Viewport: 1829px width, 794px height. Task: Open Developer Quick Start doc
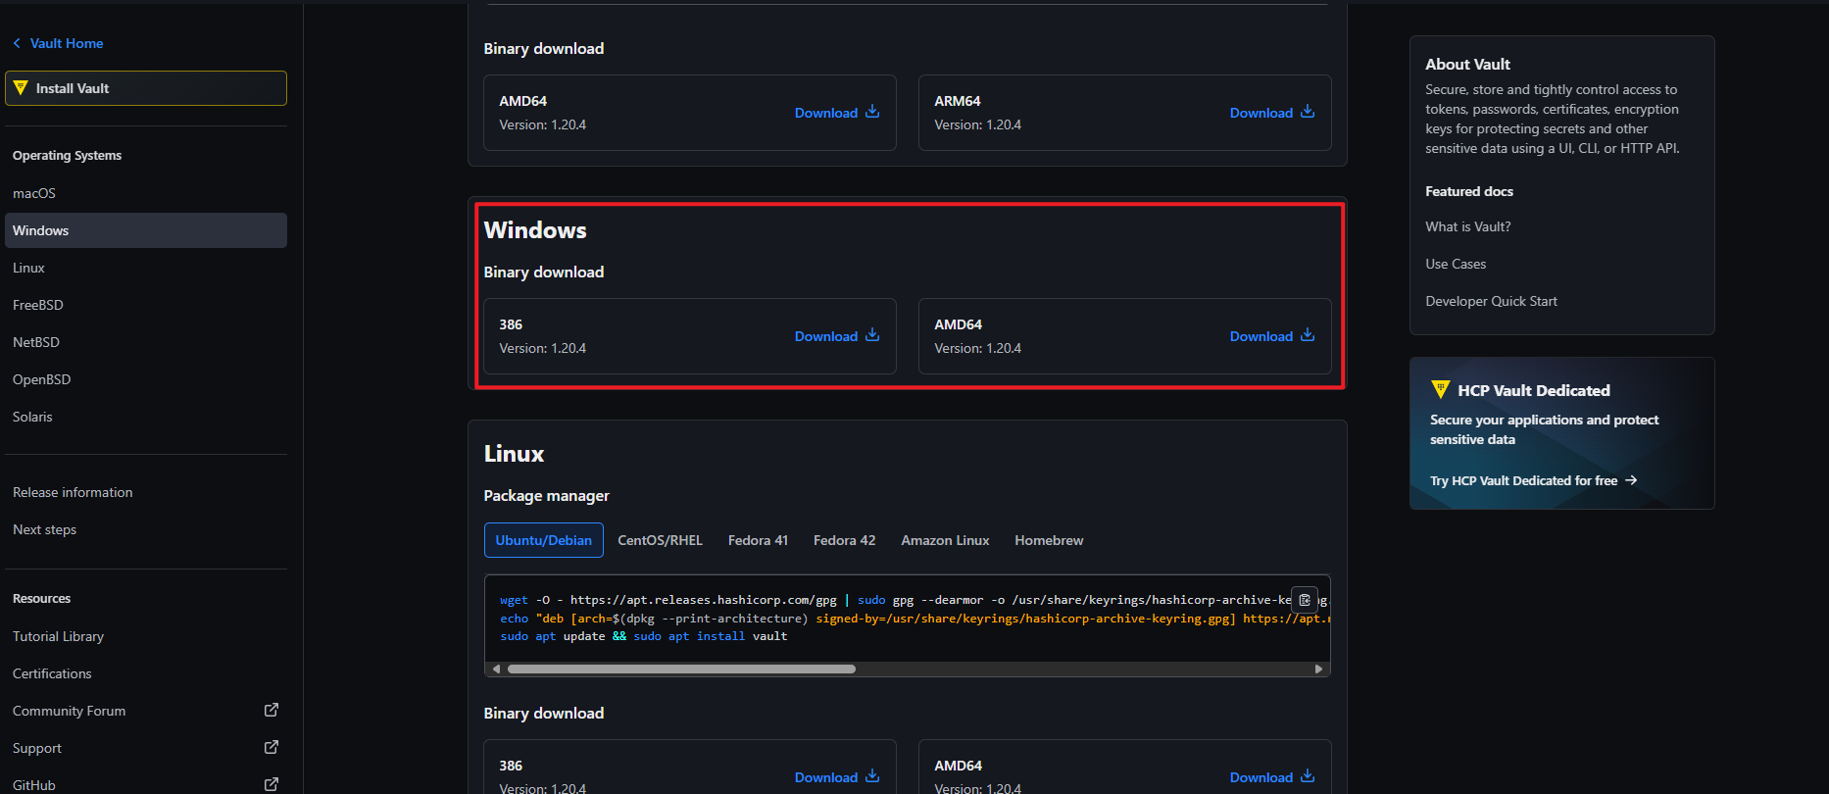(1491, 301)
